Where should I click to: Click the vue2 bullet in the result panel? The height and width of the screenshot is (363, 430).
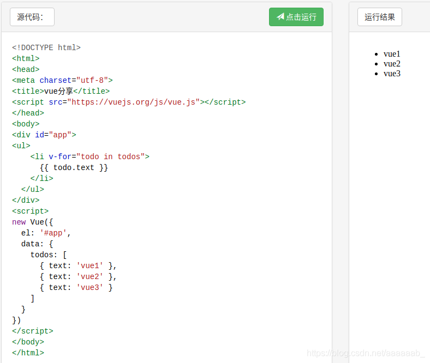coord(392,64)
